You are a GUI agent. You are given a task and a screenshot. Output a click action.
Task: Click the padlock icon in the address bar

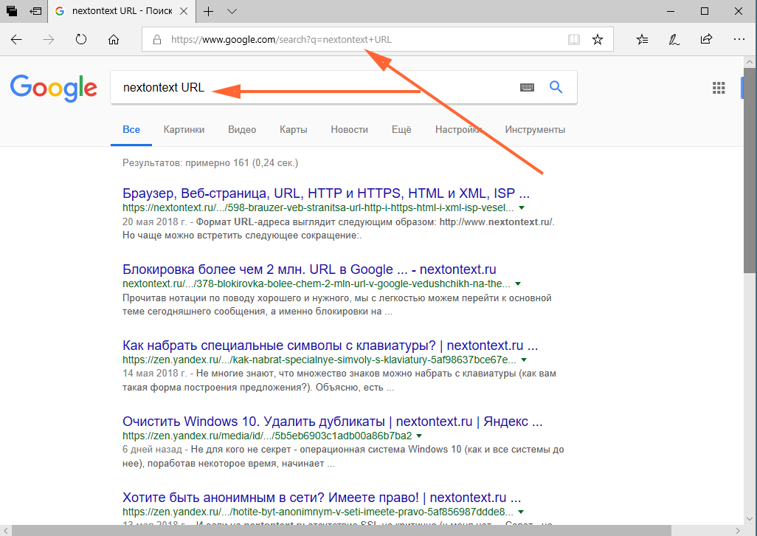(x=156, y=39)
